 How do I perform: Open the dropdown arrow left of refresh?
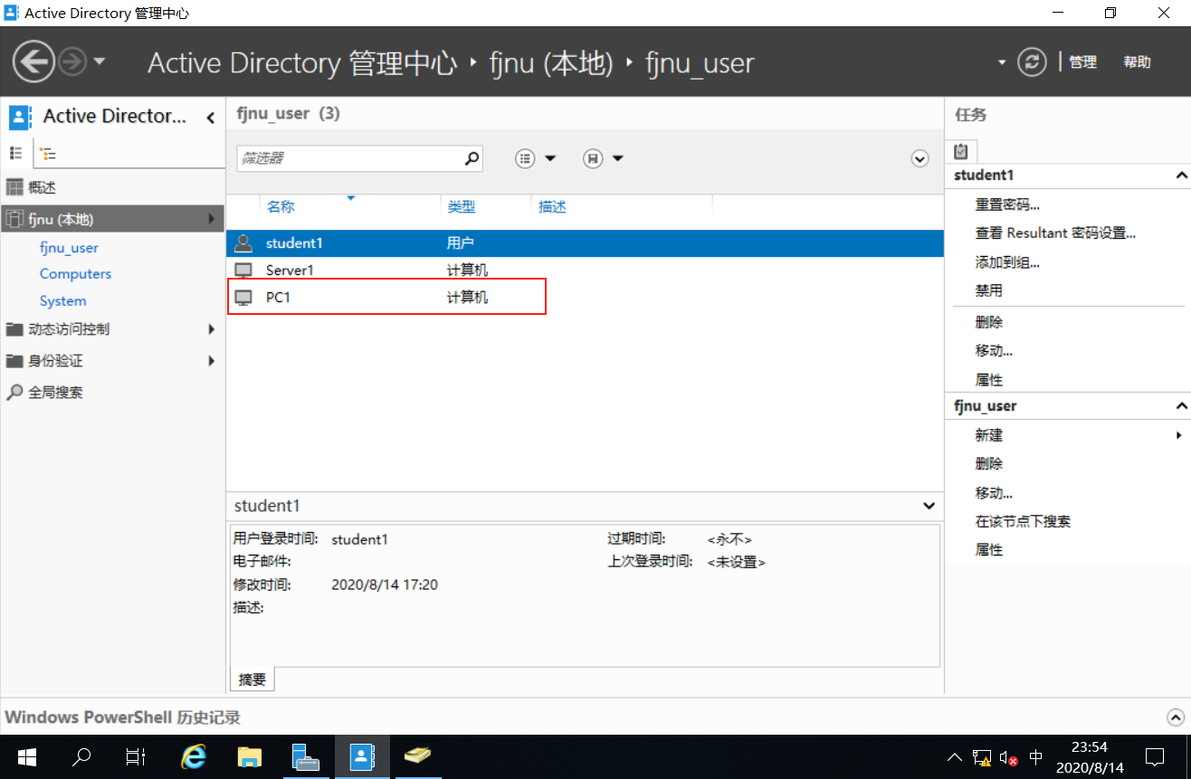pyautogui.click(x=1002, y=62)
